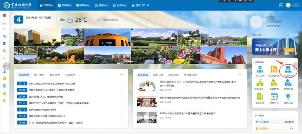This screenshot has width=302, height=134.
Task: Launch the 创新实践 lightbulb icon
Action: 288,96
